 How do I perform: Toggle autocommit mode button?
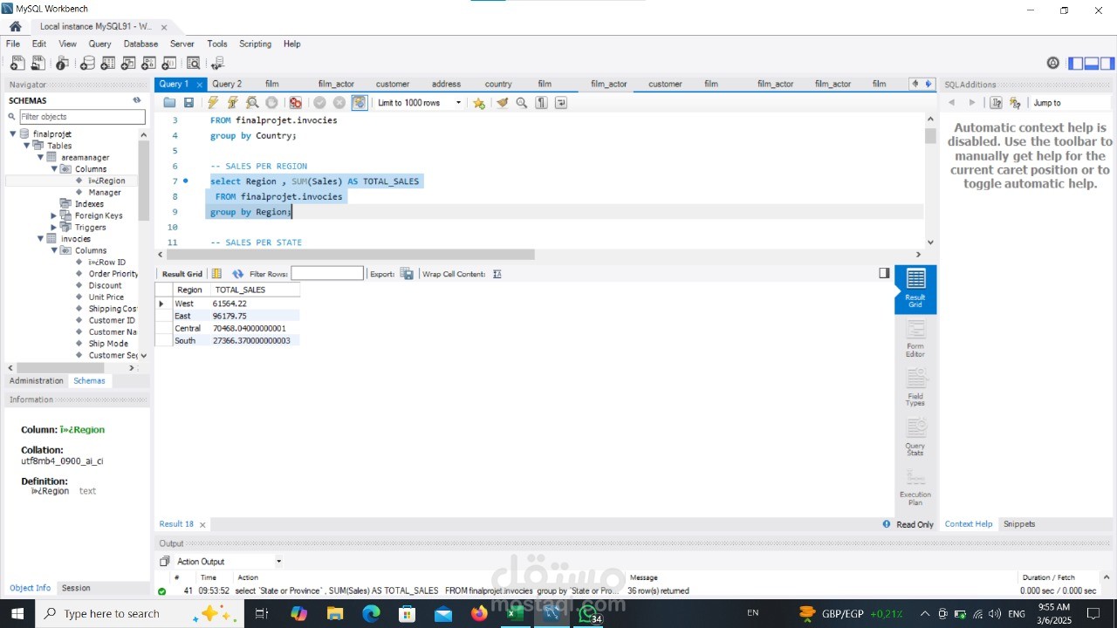360,103
